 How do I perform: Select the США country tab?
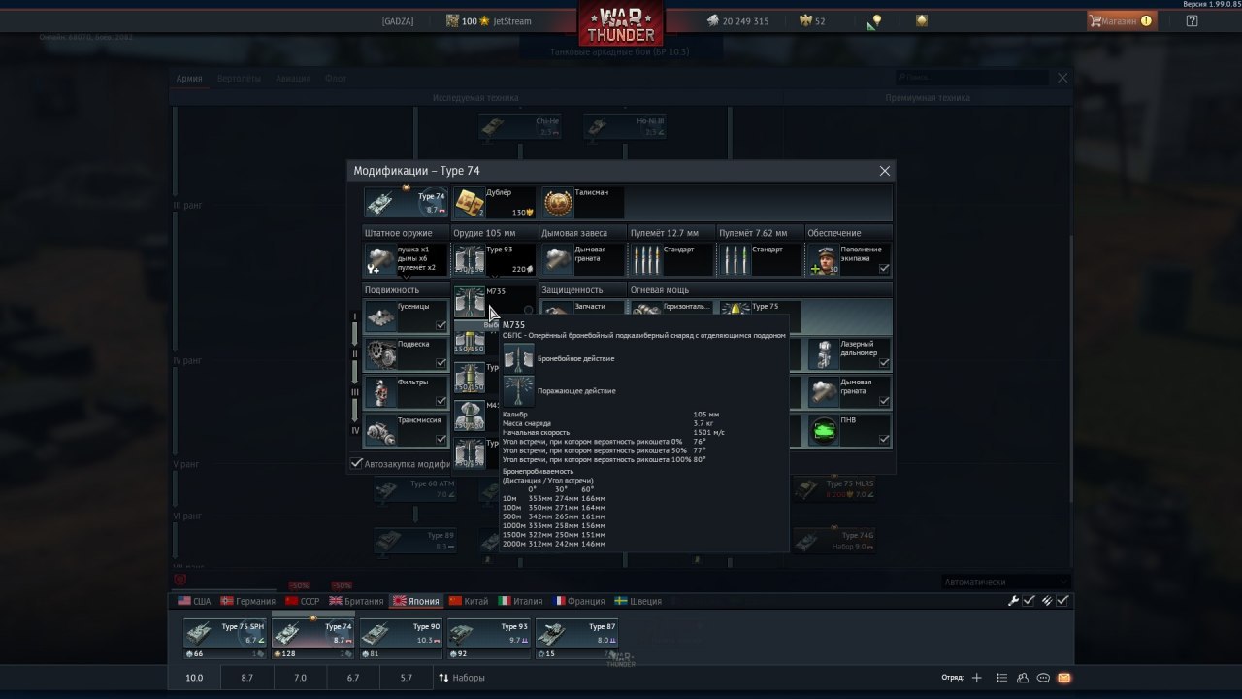[194, 601]
